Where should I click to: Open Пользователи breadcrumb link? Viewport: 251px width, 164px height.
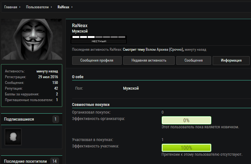(37, 7)
